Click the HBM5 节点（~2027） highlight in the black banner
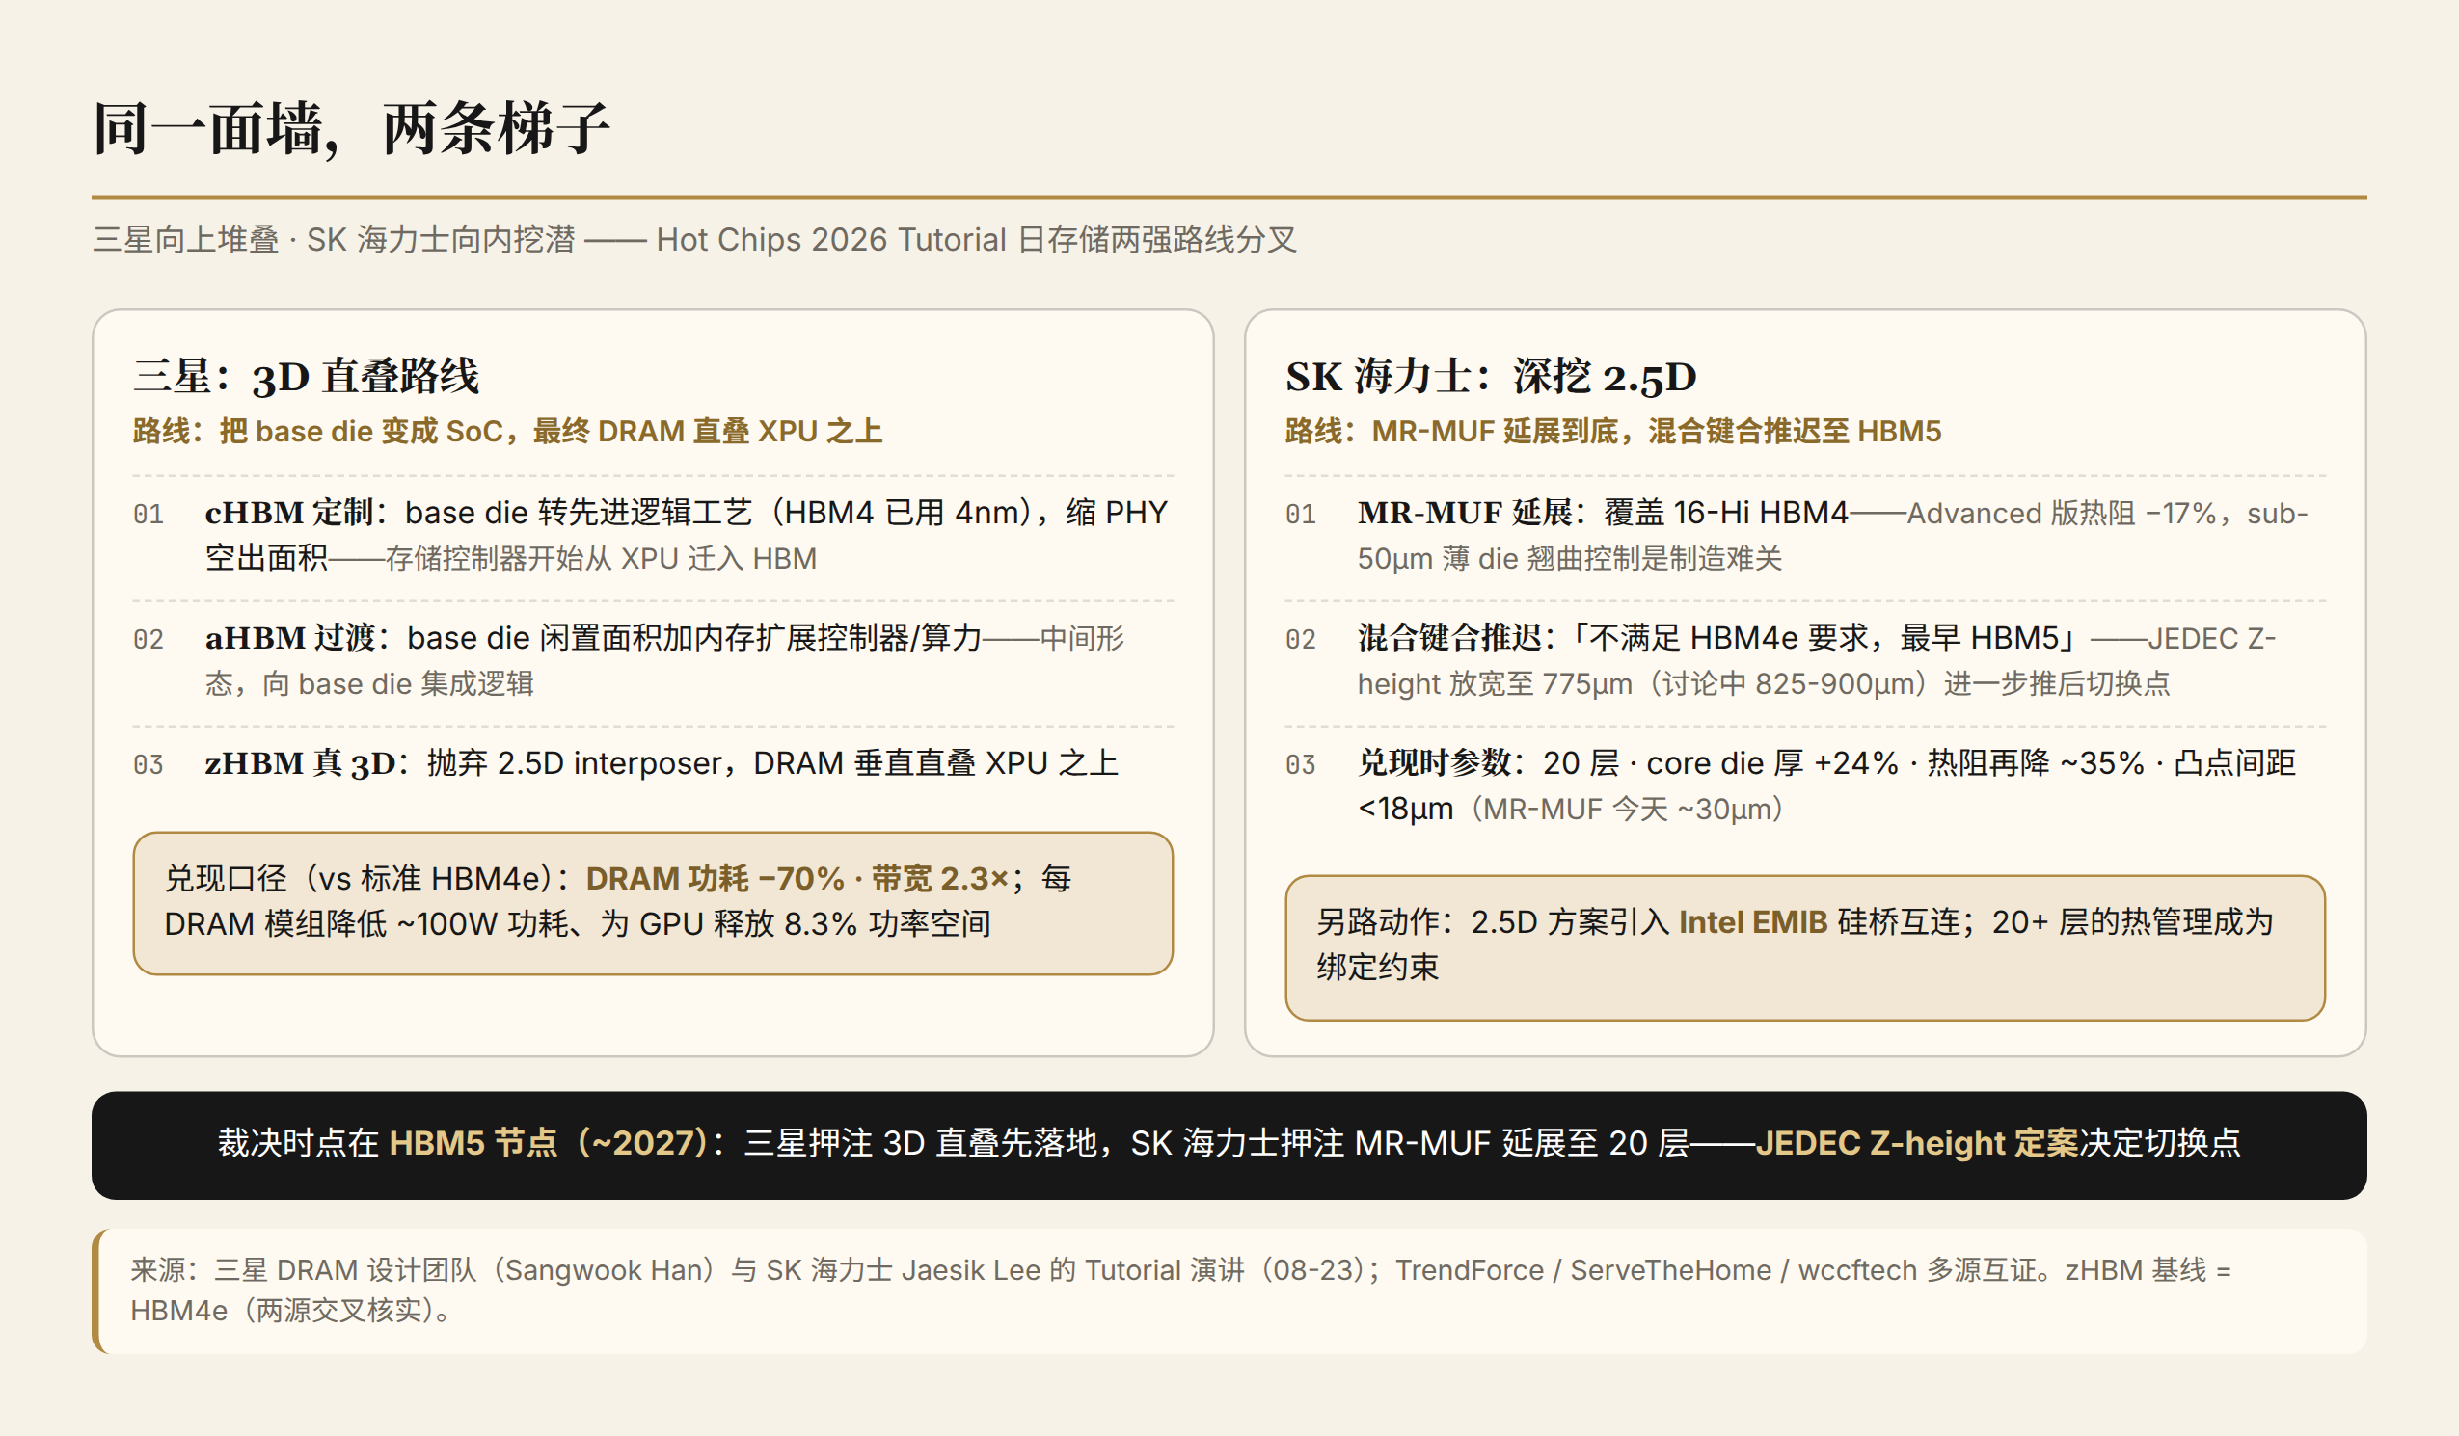The height and width of the screenshot is (1436, 2459). [550, 1142]
